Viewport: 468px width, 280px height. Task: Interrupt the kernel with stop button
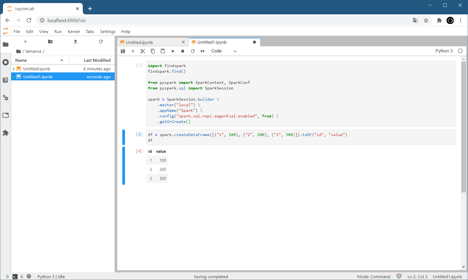[x=183, y=51]
